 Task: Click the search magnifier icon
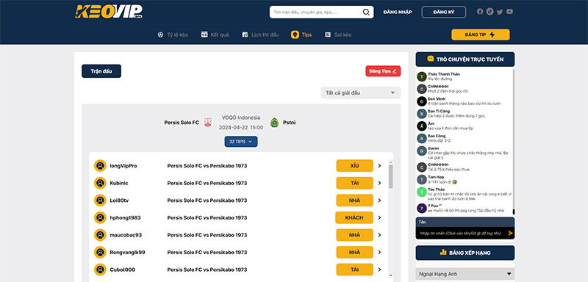tap(366, 12)
